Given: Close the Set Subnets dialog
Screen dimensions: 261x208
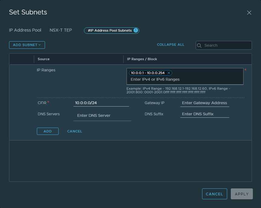Looking at the screenshot, I should [249, 13].
